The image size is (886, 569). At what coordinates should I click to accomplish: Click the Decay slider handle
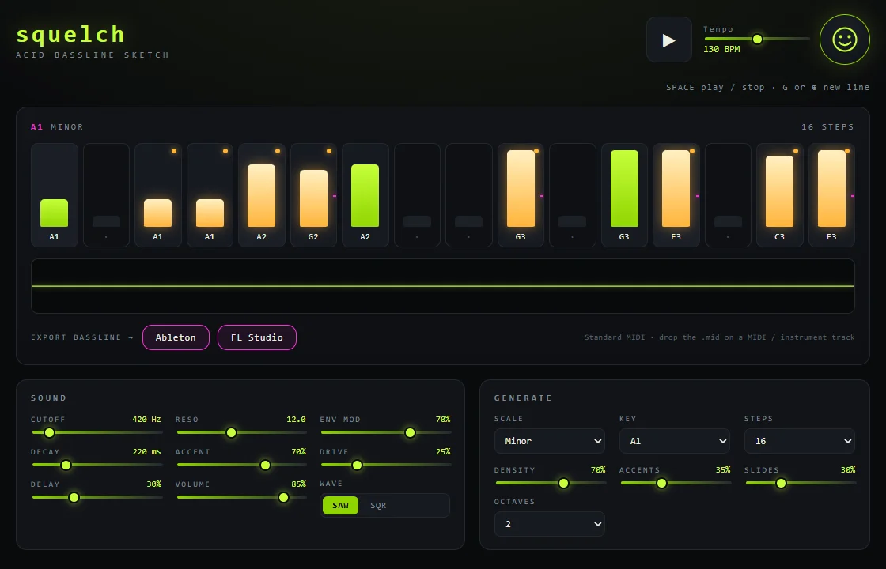click(66, 465)
